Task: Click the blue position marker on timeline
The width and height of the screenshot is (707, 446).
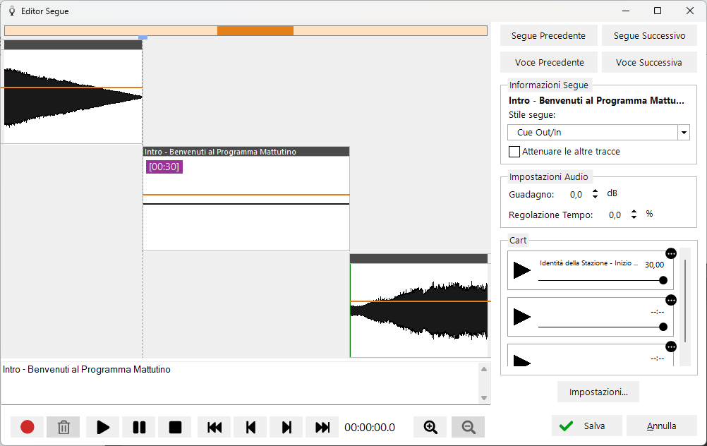Action: click(x=143, y=37)
